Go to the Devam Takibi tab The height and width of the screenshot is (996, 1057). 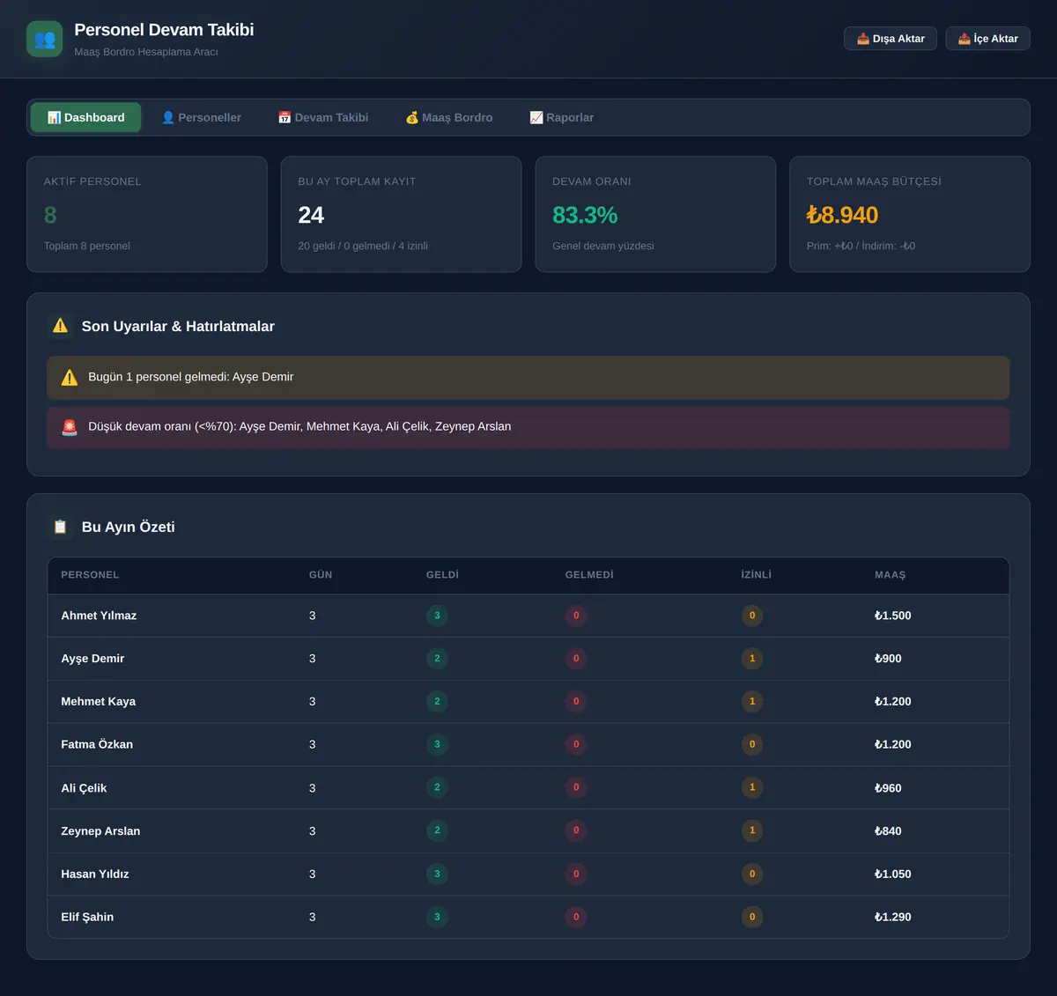tap(323, 117)
